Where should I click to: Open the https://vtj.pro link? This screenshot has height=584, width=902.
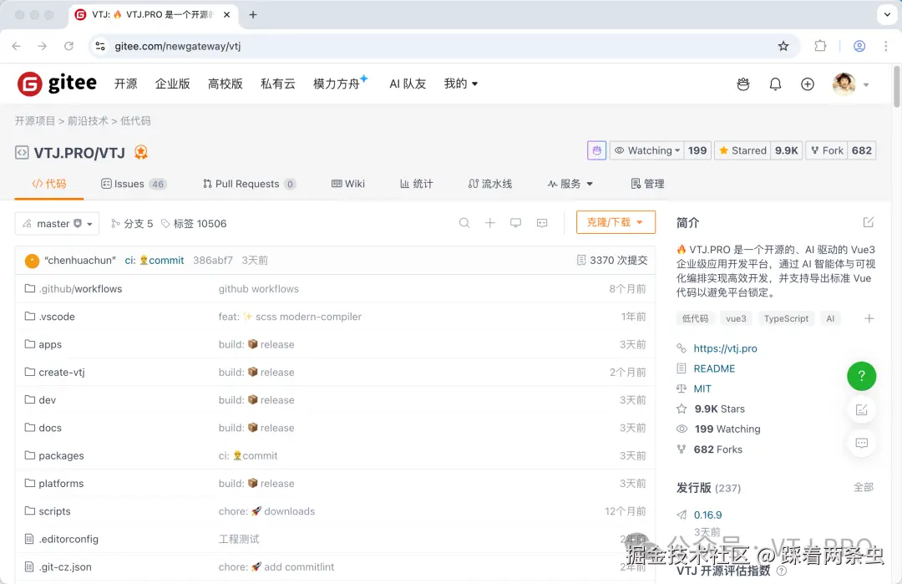tap(725, 348)
